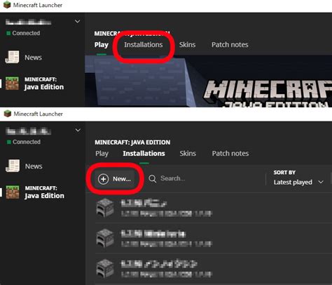This screenshot has height=285, width=332.
Task: Open News label in upper launcher sidebar
Action: pyautogui.click(x=33, y=58)
